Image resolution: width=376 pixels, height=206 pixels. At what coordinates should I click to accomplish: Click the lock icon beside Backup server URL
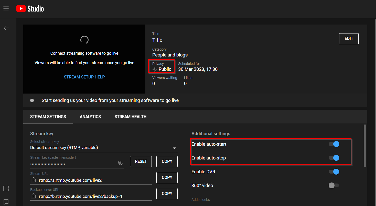click(x=34, y=196)
